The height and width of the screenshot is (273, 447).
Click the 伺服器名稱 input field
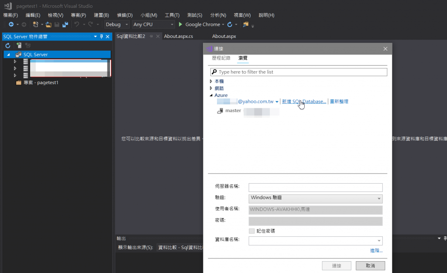pos(316,188)
